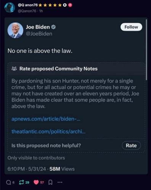Screen dimensions: 151x190
Task: Repost using the retweet arrows icon
Action: 21,182
